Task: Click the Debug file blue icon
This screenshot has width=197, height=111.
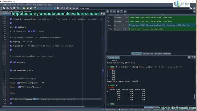Action: click(x=38, y=8)
